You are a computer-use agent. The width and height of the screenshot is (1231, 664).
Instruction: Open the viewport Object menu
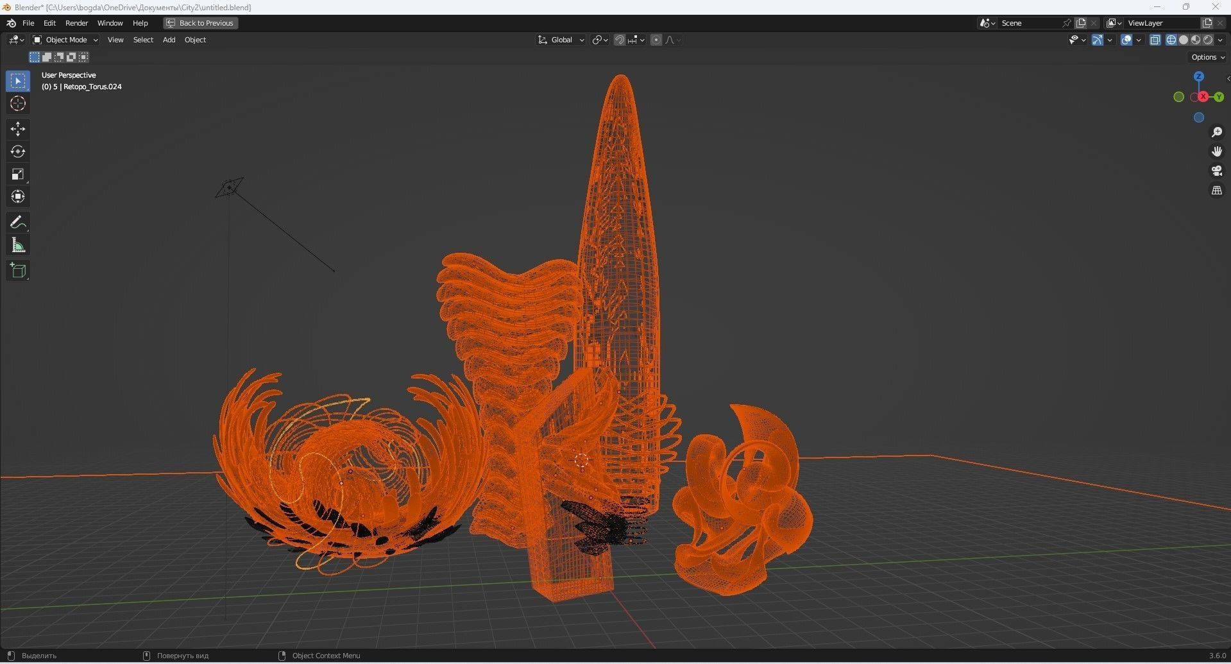[x=195, y=40]
